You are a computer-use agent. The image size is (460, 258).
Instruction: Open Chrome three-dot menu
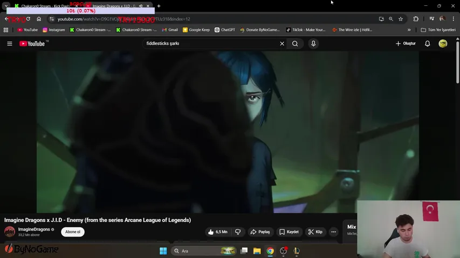point(454,19)
